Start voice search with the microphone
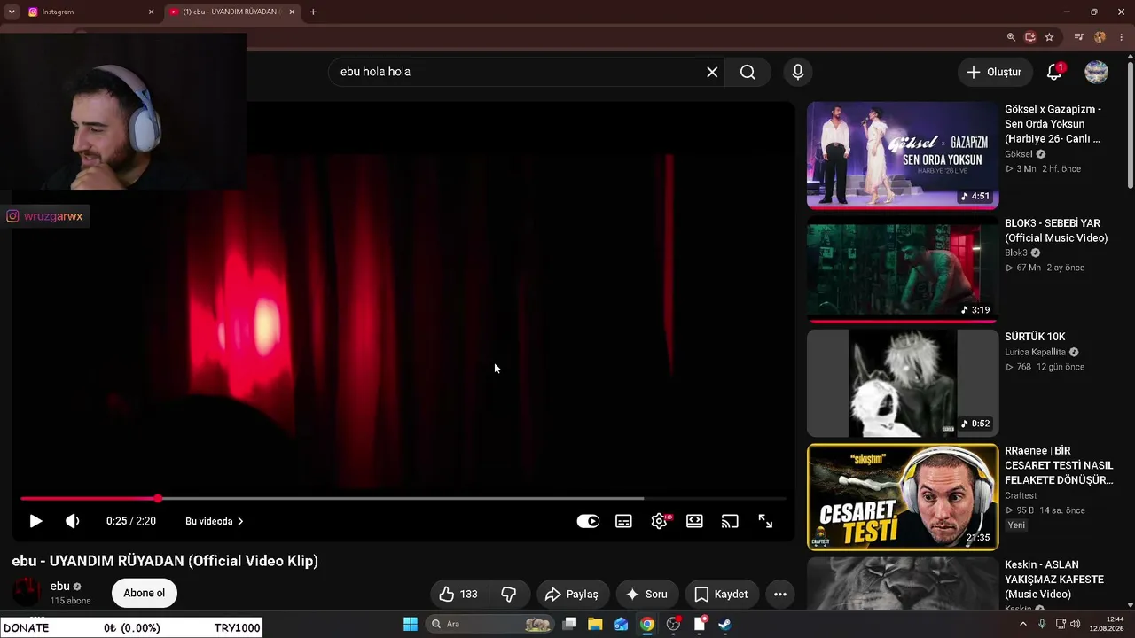 pyautogui.click(x=798, y=72)
